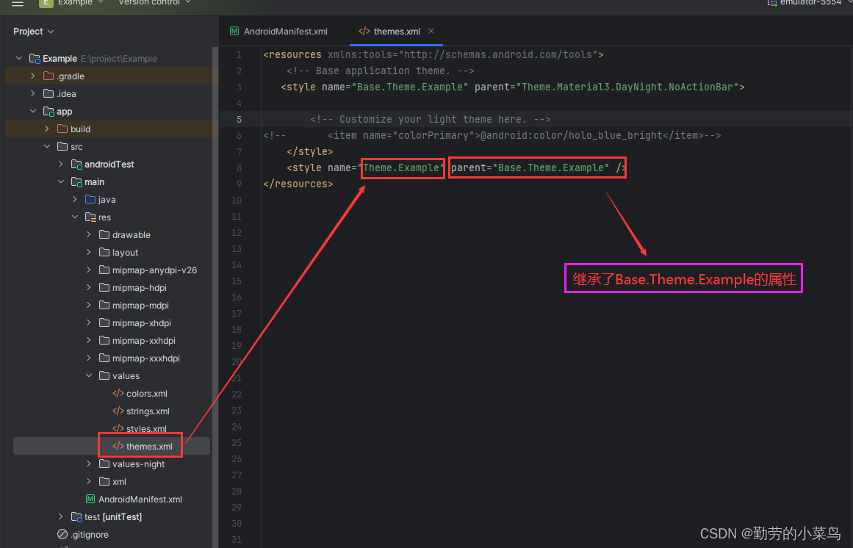Open the main hamburger menu icon
Image resolution: width=853 pixels, height=548 pixels.
point(18,3)
